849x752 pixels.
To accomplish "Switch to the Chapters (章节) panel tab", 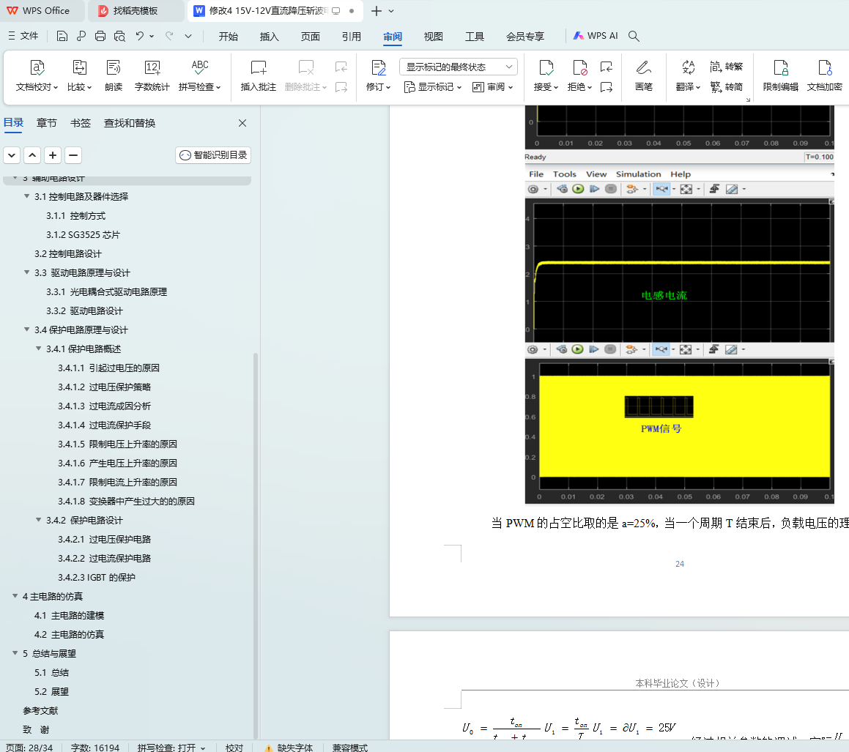I will (x=47, y=123).
